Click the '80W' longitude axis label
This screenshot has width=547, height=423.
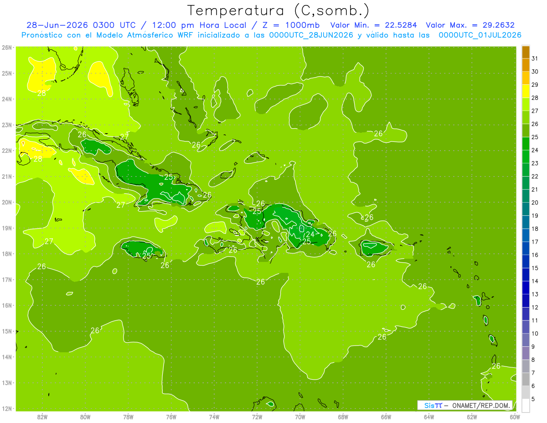tap(85, 417)
